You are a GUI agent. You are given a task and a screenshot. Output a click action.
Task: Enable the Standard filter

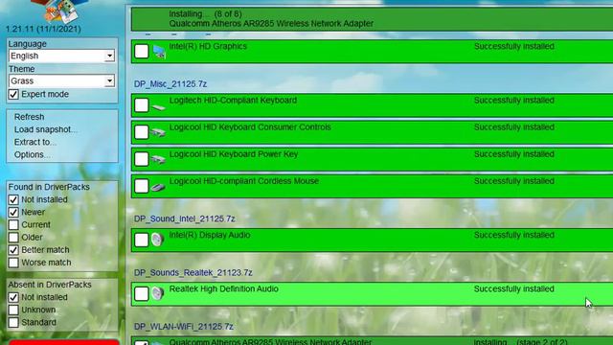(x=13, y=322)
